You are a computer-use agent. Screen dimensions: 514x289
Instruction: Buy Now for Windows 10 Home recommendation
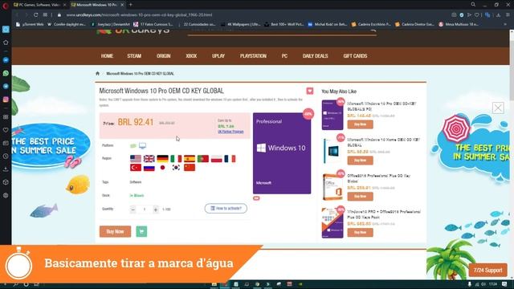tap(360, 161)
